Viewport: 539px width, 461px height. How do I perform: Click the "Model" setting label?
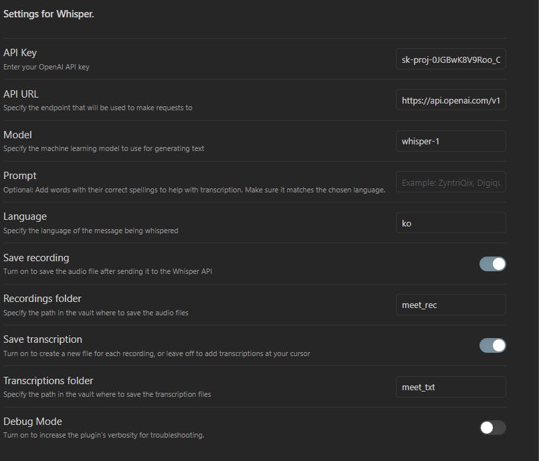pos(17,135)
